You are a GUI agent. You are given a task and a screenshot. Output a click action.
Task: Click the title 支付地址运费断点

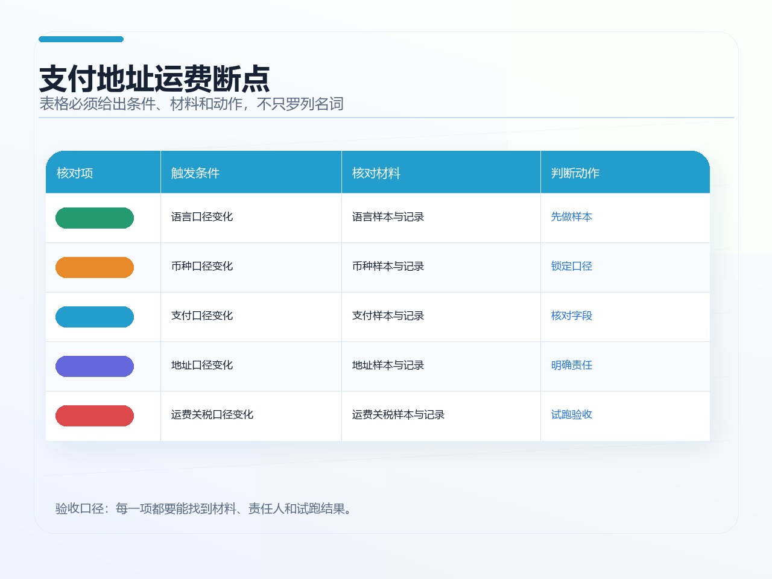tap(154, 79)
